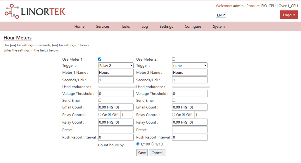Click Meter 1 Voltage Threshold field
Screen dimensions: 301x163
(116, 94)
